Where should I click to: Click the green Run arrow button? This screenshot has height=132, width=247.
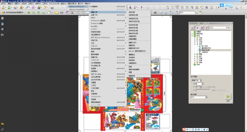228,97
